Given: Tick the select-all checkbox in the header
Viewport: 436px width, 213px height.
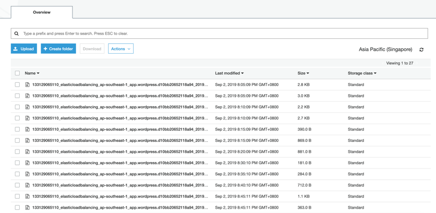Looking at the screenshot, I should pos(17,73).
